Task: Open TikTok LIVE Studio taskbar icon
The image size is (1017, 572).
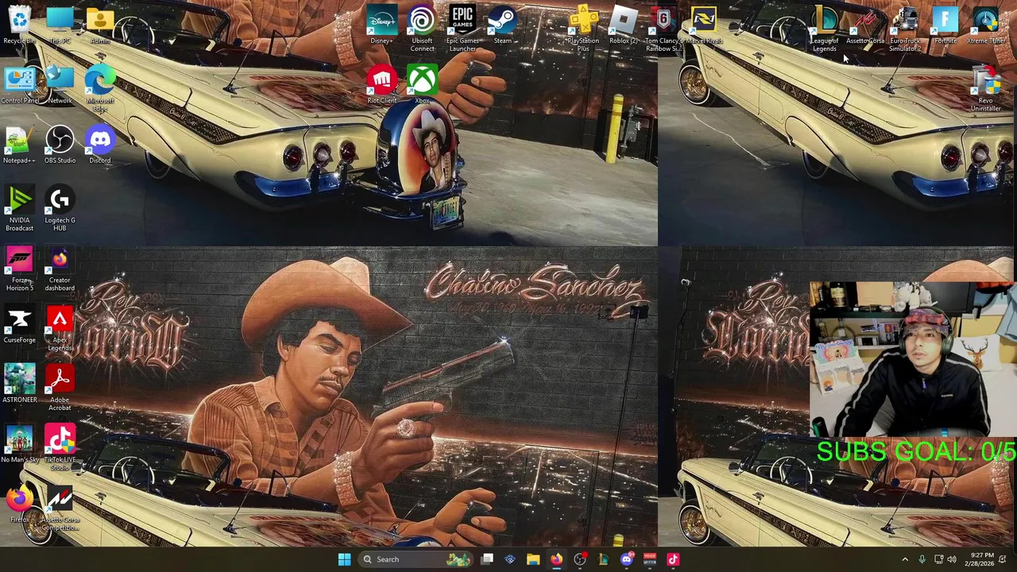Action: tap(673, 559)
